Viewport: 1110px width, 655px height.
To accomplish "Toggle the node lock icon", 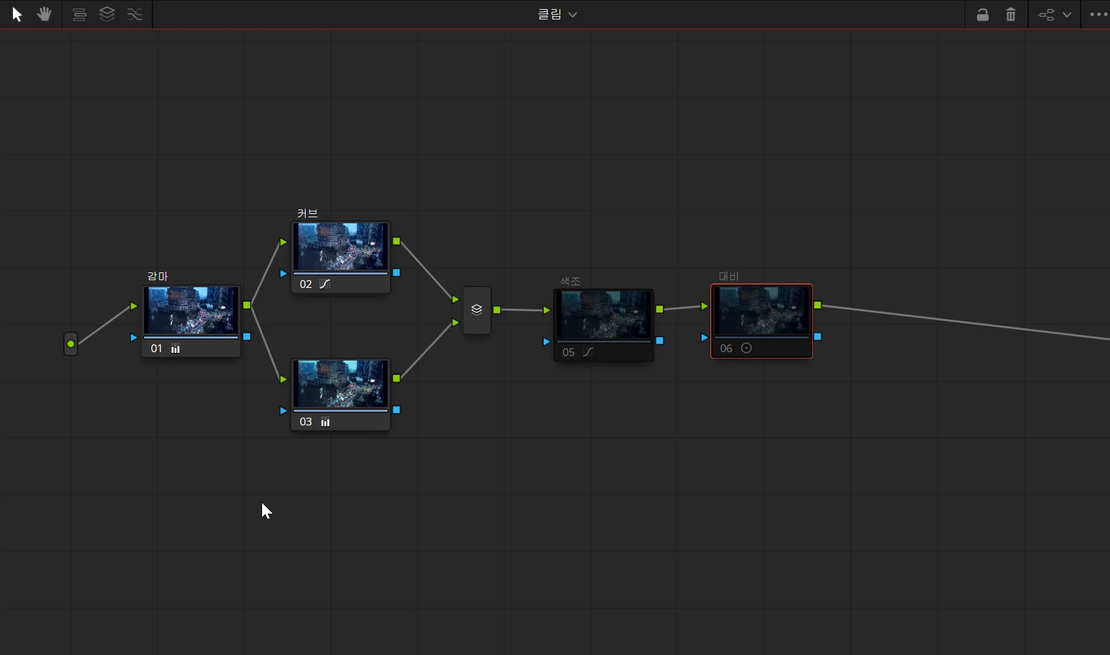I will [x=983, y=14].
